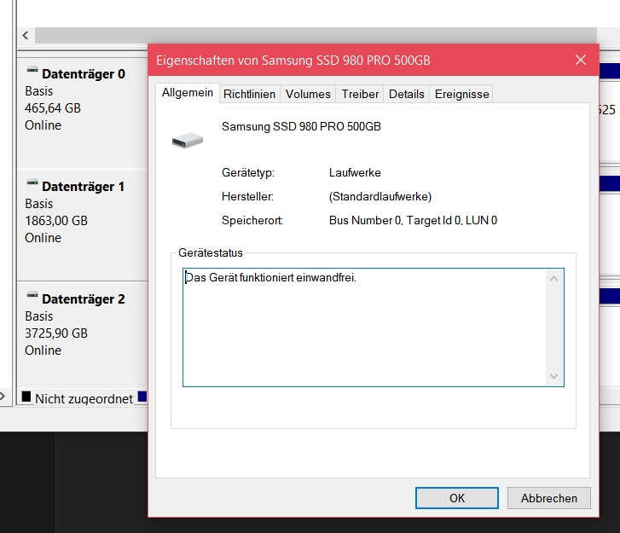Open the Volumes tab
The image size is (620, 533).
coord(308,94)
